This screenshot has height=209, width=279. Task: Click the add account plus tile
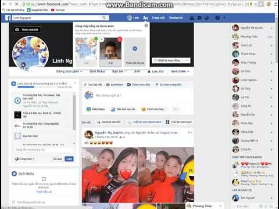click(x=135, y=52)
